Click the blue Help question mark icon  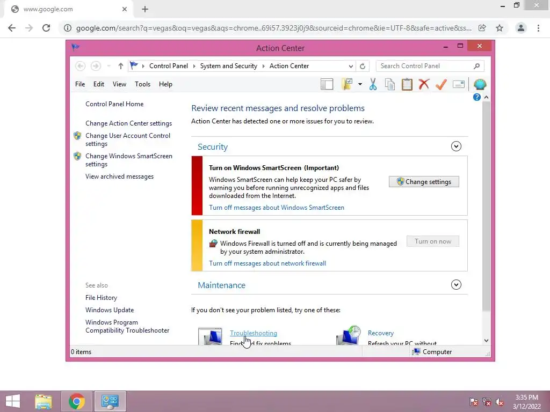477,97
